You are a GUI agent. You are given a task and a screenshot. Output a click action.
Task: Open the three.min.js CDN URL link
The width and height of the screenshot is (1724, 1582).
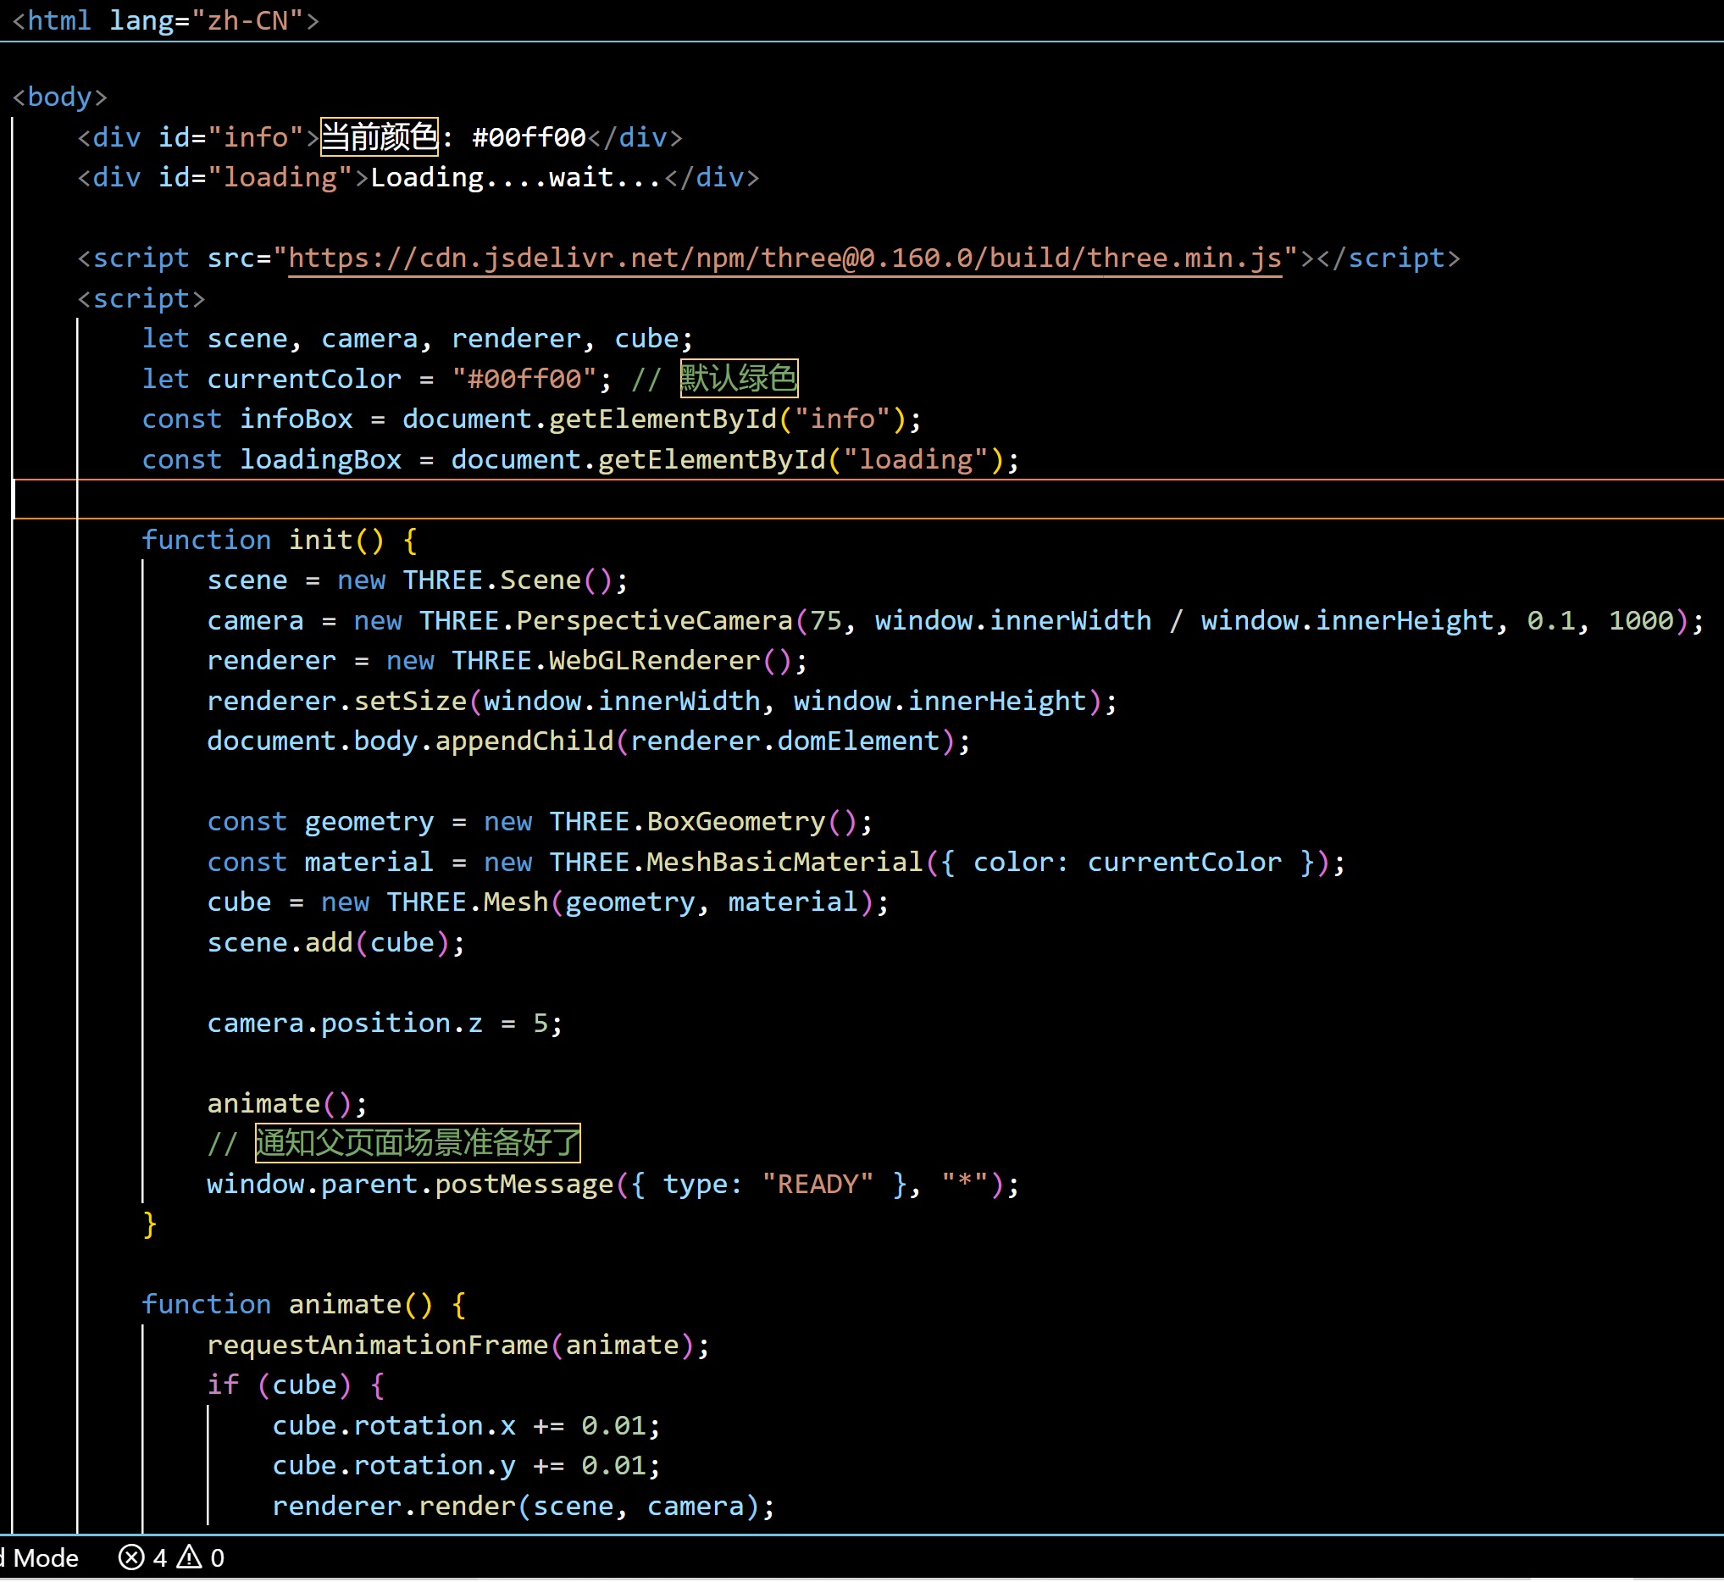pos(784,258)
